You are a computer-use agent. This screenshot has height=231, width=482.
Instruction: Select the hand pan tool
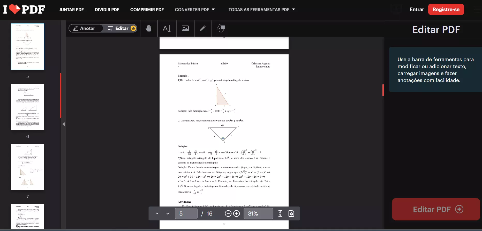tap(148, 28)
